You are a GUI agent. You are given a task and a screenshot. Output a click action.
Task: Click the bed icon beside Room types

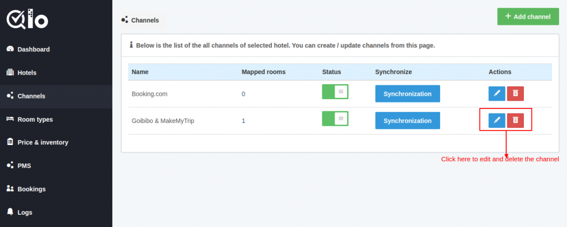click(x=10, y=119)
